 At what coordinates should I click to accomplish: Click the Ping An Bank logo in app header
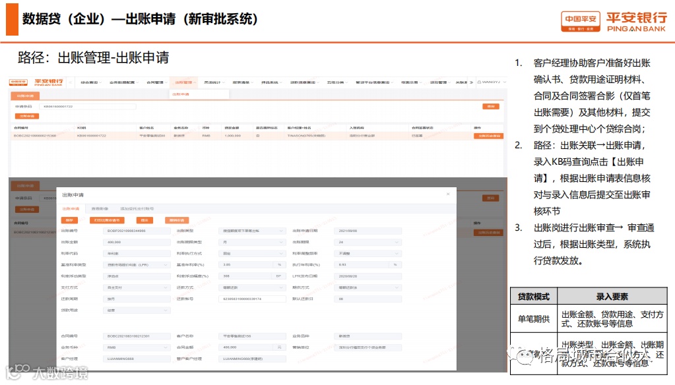[x=36, y=82]
